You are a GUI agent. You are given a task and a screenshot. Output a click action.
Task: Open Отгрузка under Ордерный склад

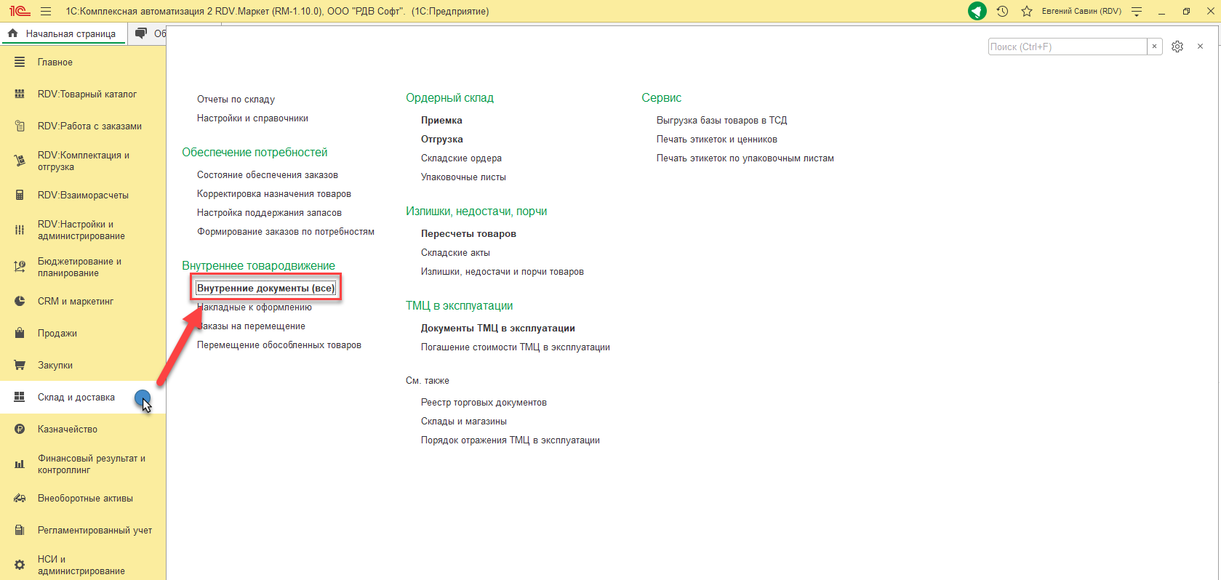[442, 140]
